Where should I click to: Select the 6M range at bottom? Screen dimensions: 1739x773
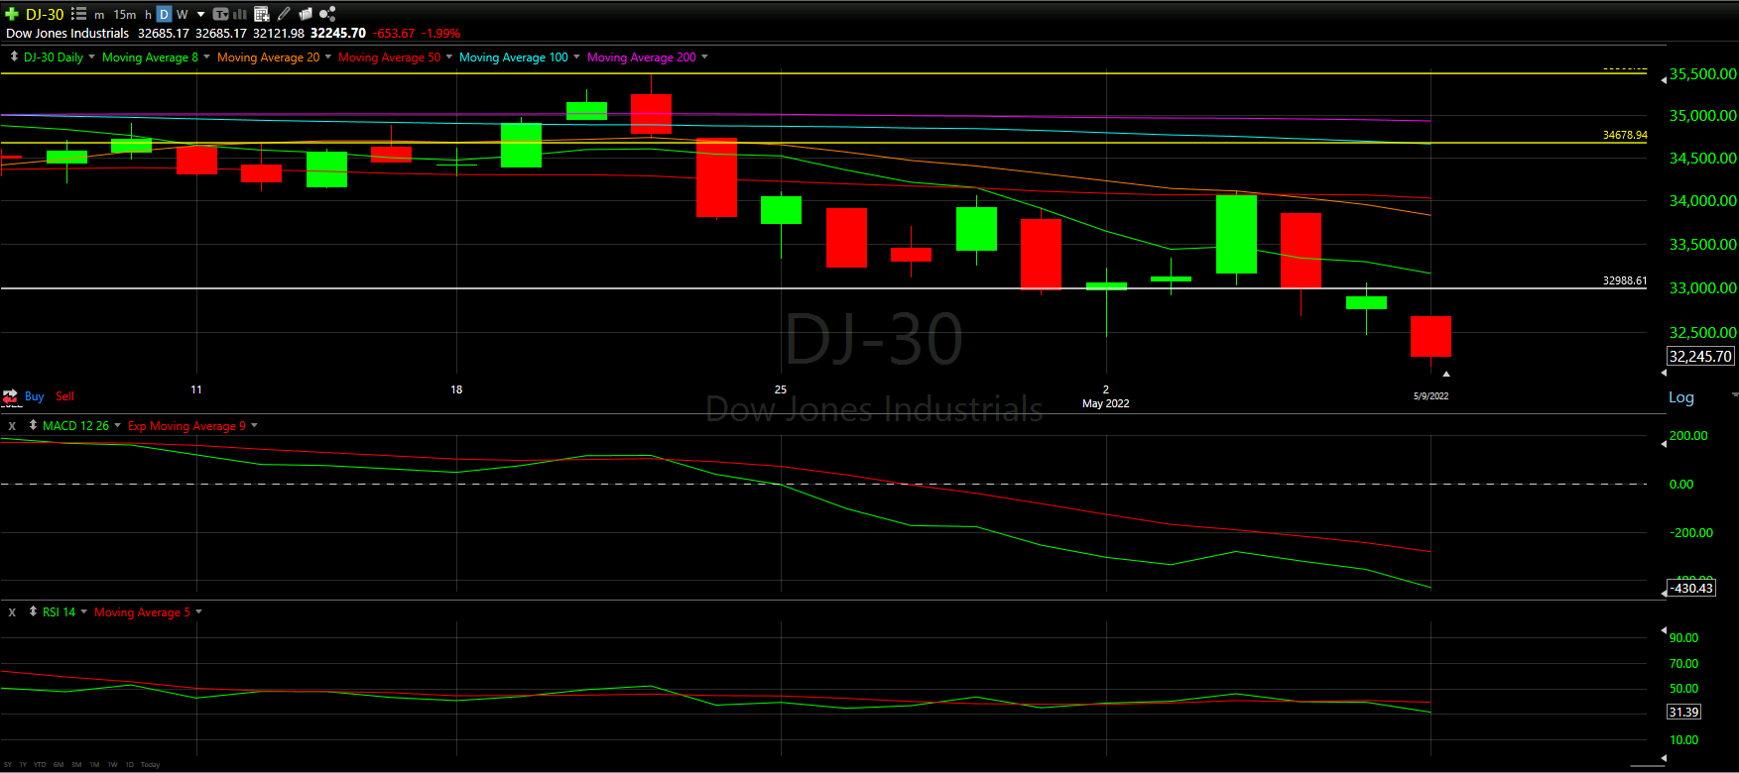[59, 764]
